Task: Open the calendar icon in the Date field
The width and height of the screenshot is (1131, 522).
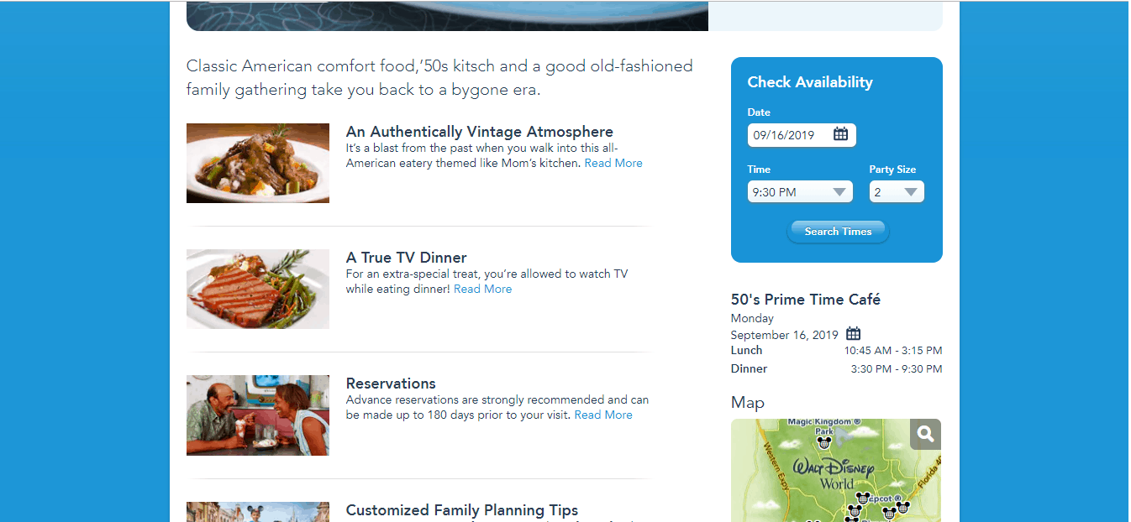Action: tap(841, 134)
